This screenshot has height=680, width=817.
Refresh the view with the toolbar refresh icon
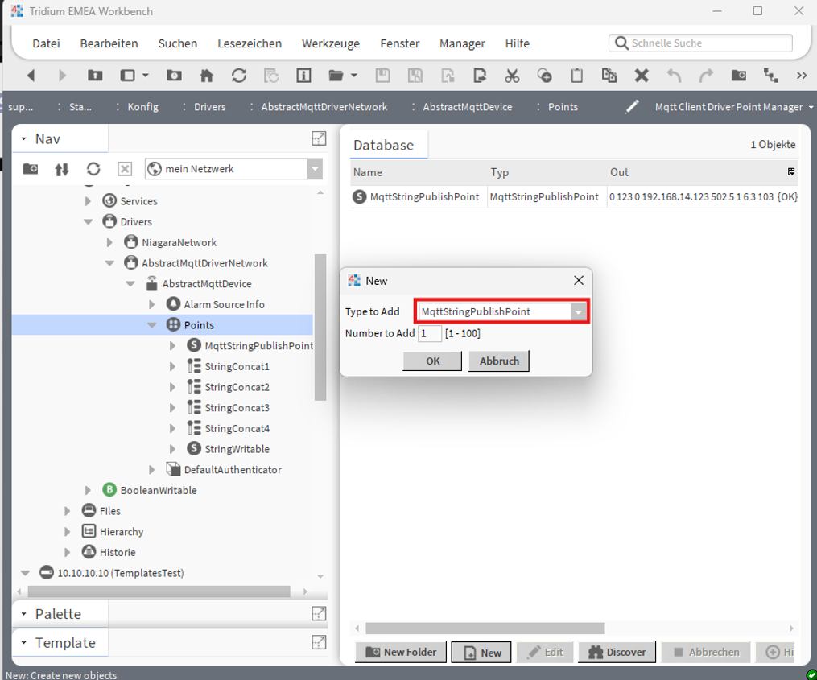click(238, 76)
